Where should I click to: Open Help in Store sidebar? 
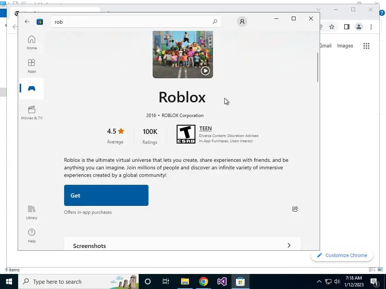(32, 236)
